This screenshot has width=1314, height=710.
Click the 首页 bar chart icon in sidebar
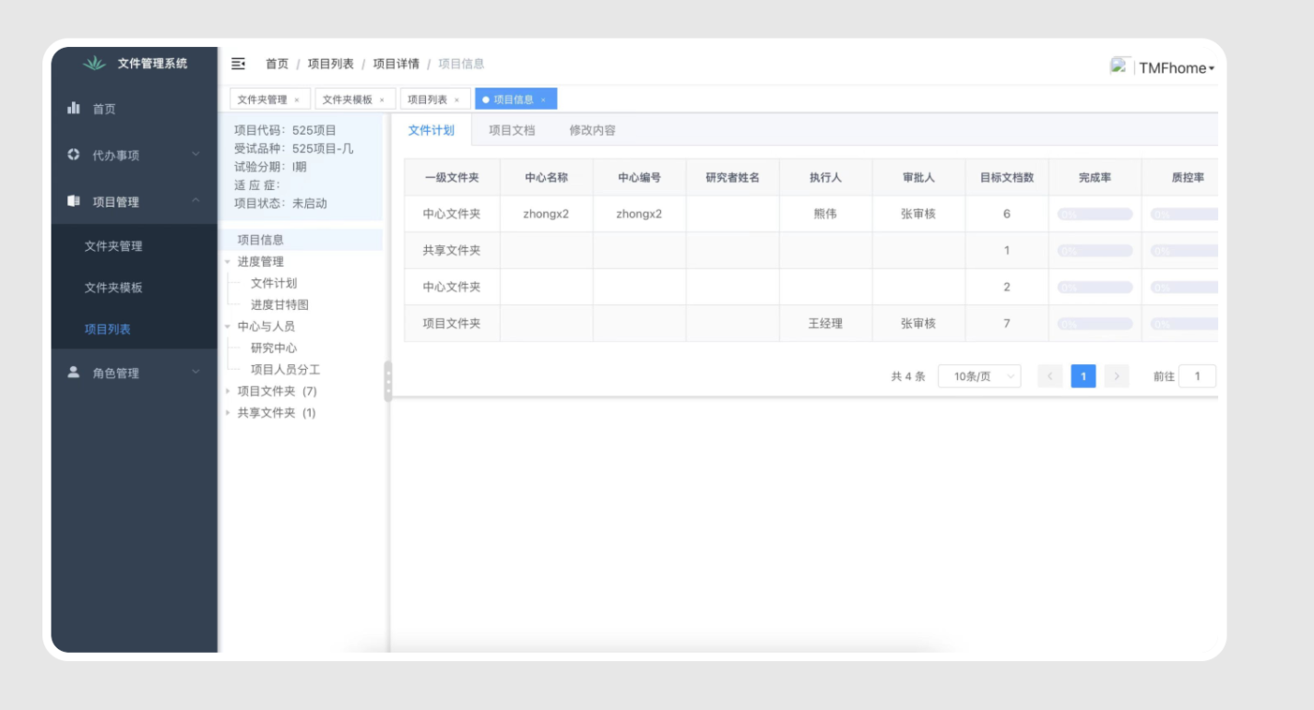[x=74, y=108]
